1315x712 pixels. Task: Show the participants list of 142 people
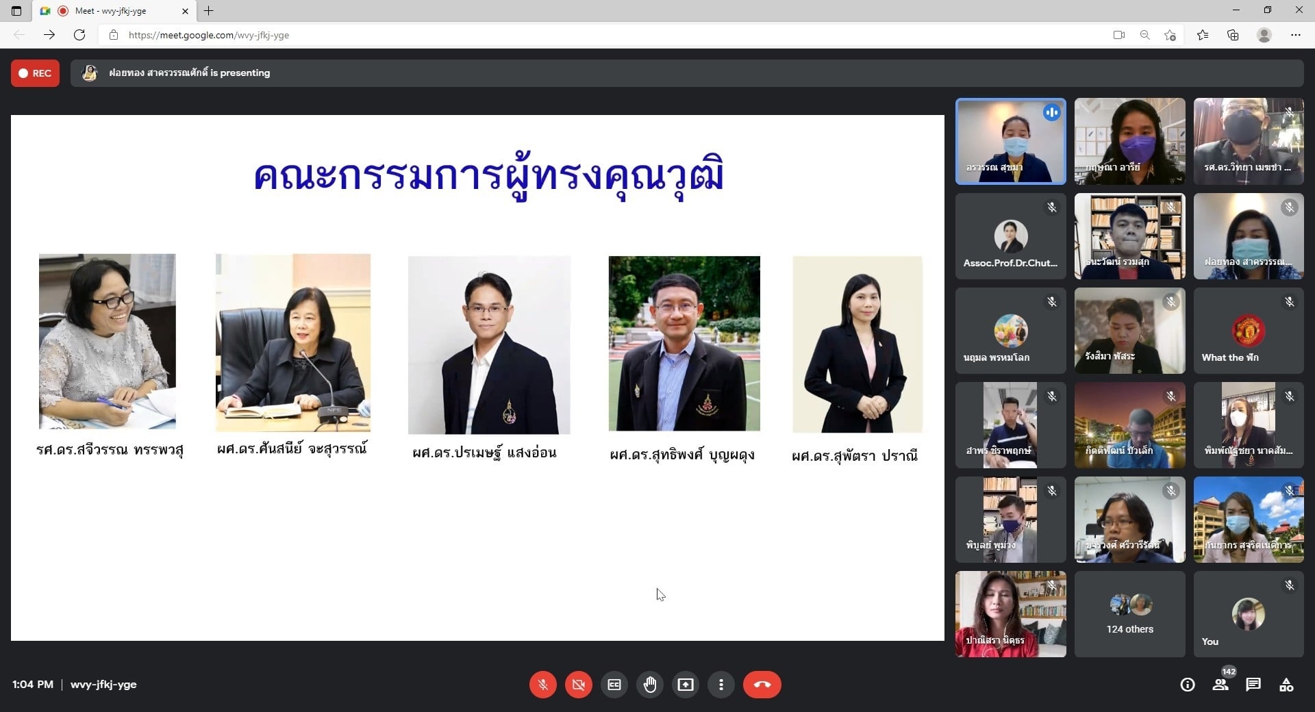(x=1220, y=685)
